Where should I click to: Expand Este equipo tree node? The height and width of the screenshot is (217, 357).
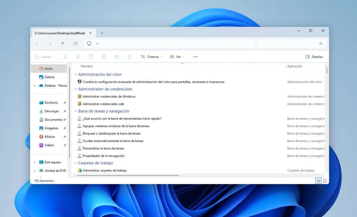tap(35, 162)
